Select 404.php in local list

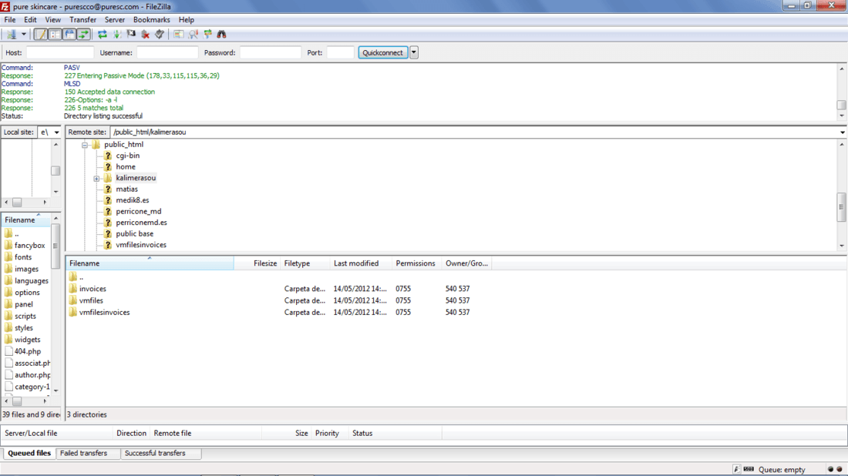coord(27,352)
